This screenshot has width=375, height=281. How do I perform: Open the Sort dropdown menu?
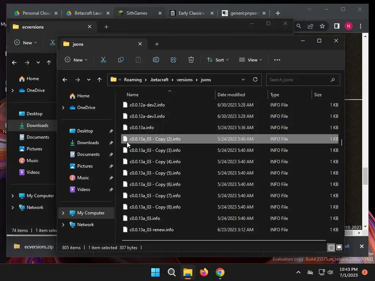pos(218,60)
